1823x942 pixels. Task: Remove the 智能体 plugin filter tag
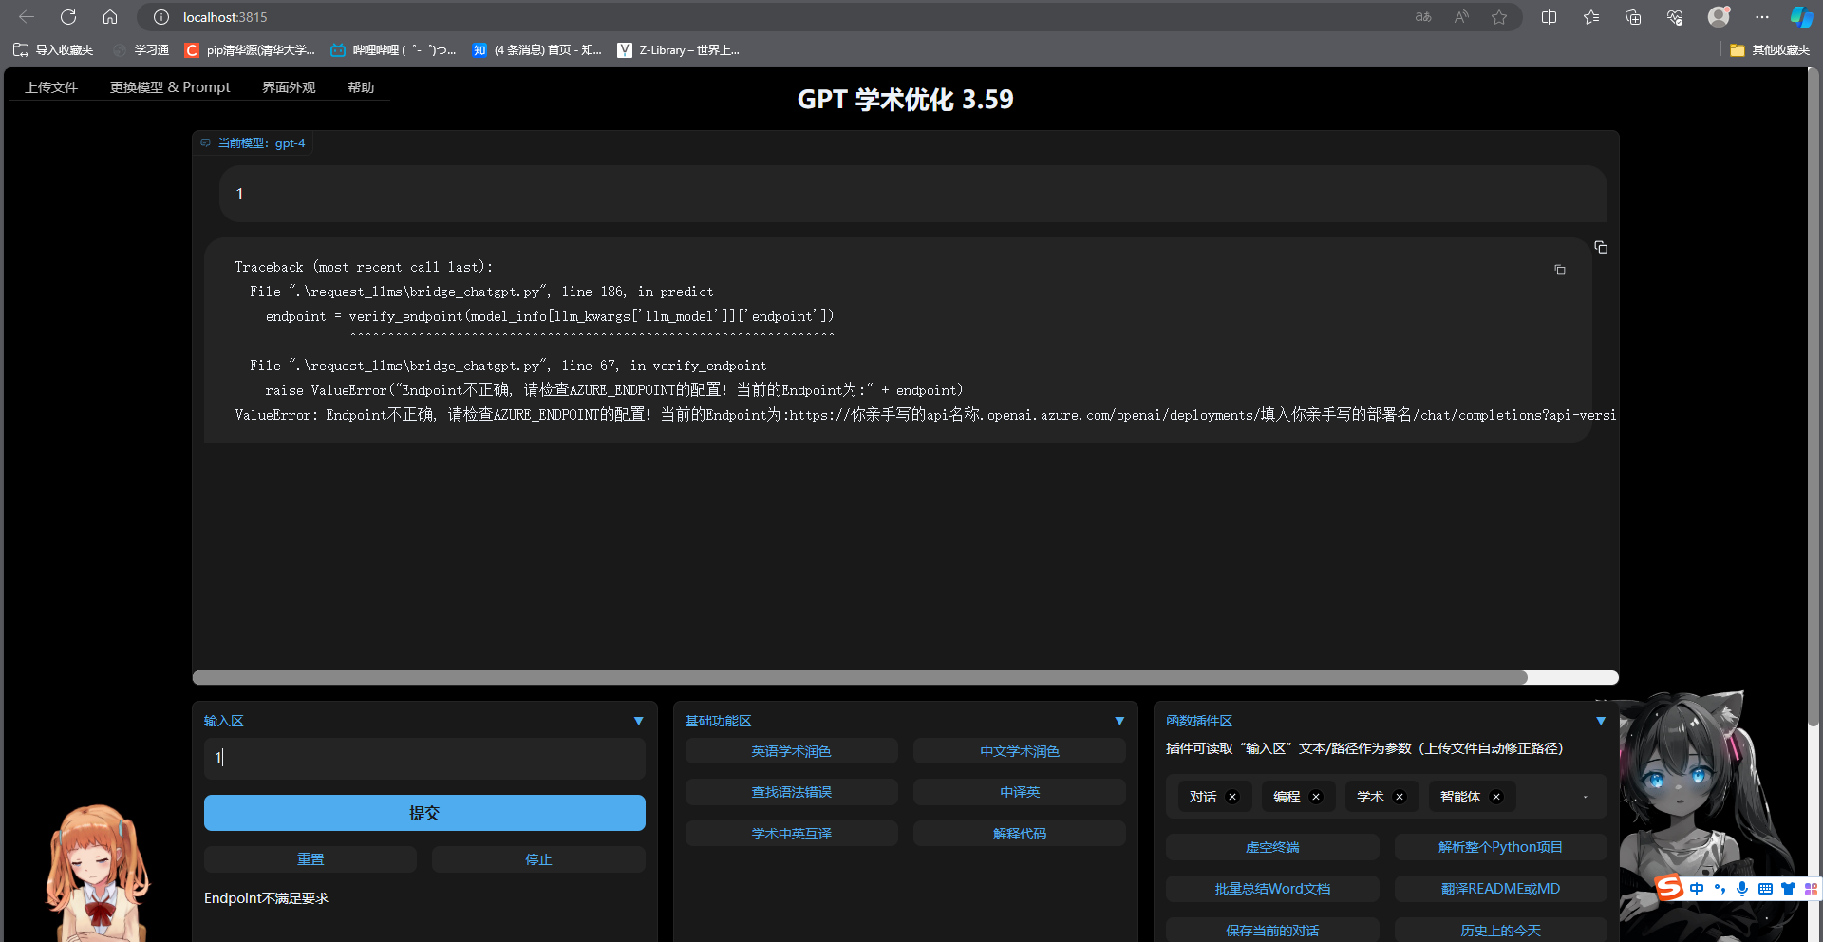tap(1495, 797)
